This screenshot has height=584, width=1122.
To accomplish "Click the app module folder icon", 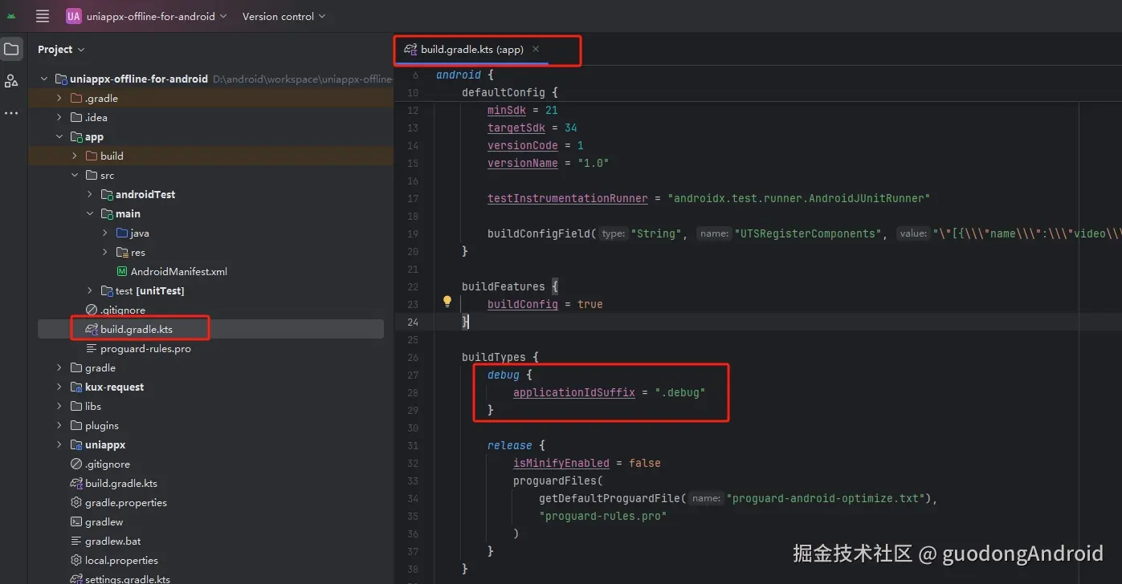I will click(76, 136).
